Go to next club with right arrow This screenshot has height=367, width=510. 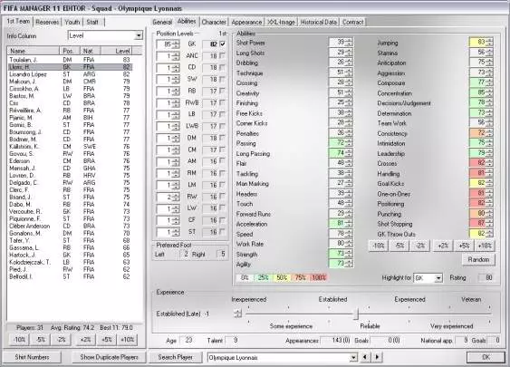[378, 357]
